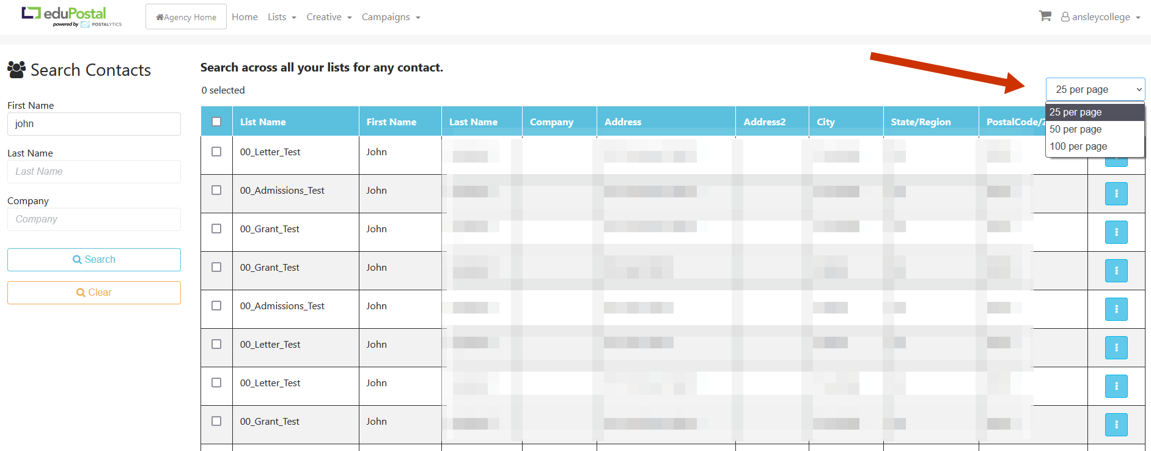Check the first row 00_Letter_Test checkbox

pyautogui.click(x=216, y=152)
